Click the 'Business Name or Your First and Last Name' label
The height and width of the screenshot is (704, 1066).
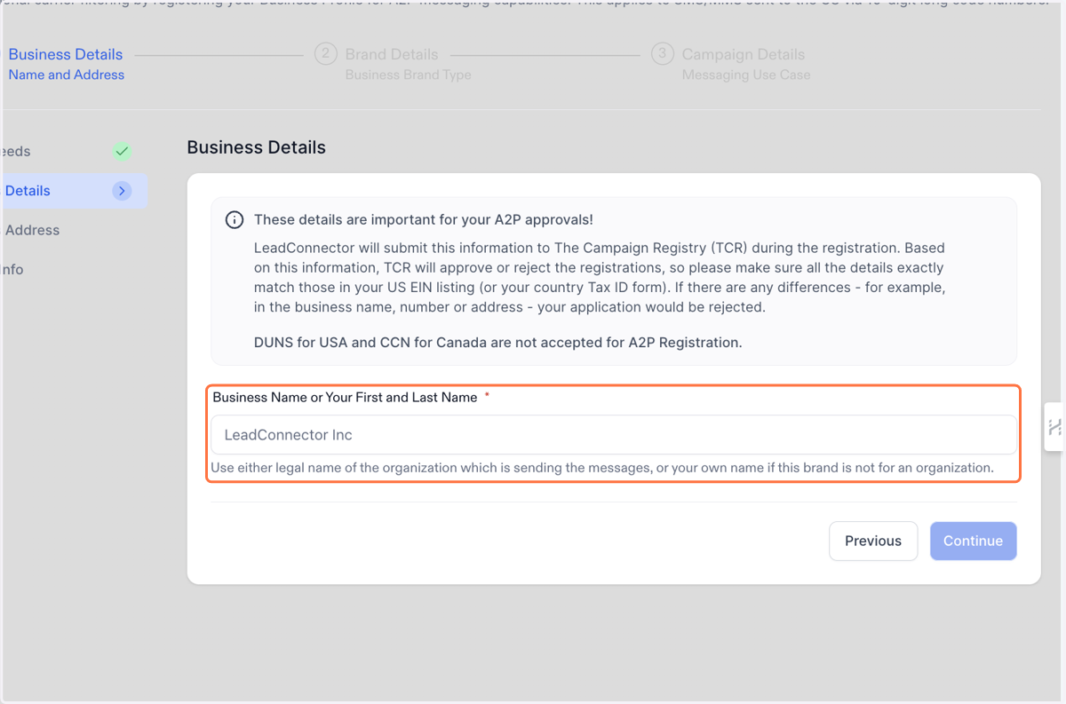coord(345,397)
